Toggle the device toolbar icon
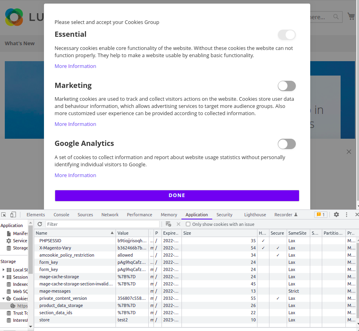The image size is (359, 331). click(x=13, y=215)
